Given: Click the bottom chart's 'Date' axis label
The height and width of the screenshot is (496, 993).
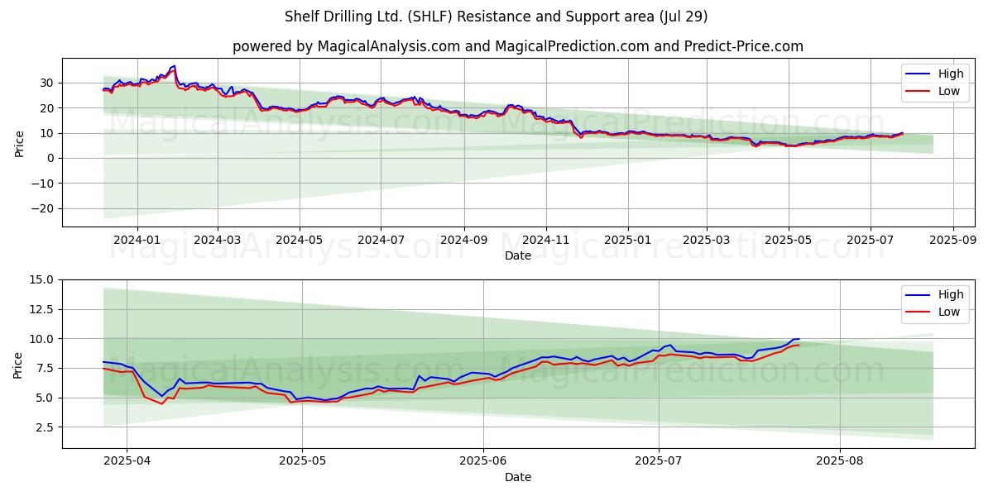Looking at the screenshot, I should coord(518,477).
